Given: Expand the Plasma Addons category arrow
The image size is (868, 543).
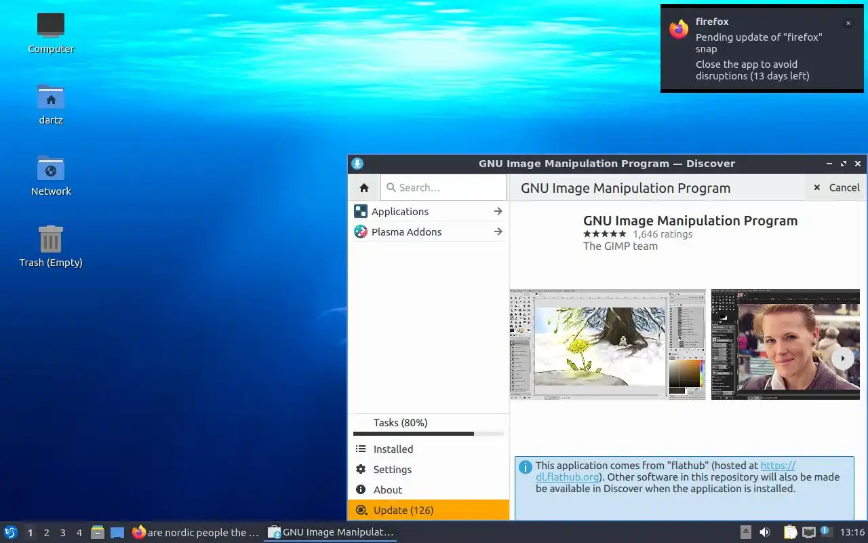Looking at the screenshot, I should pyautogui.click(x=498, y=232).
